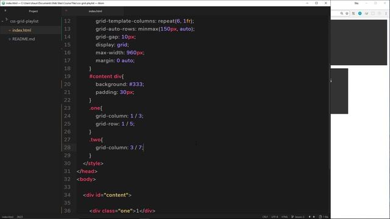
Task: Click the margin: 0 auto declaration
Action: pyautogui.click(x=115, y=61)
